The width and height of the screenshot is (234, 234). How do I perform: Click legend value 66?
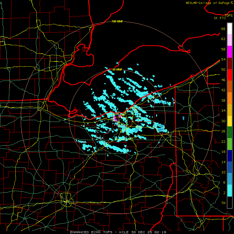223,29
